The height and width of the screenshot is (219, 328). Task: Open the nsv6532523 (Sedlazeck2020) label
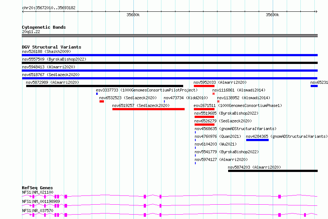coord(128,98)
